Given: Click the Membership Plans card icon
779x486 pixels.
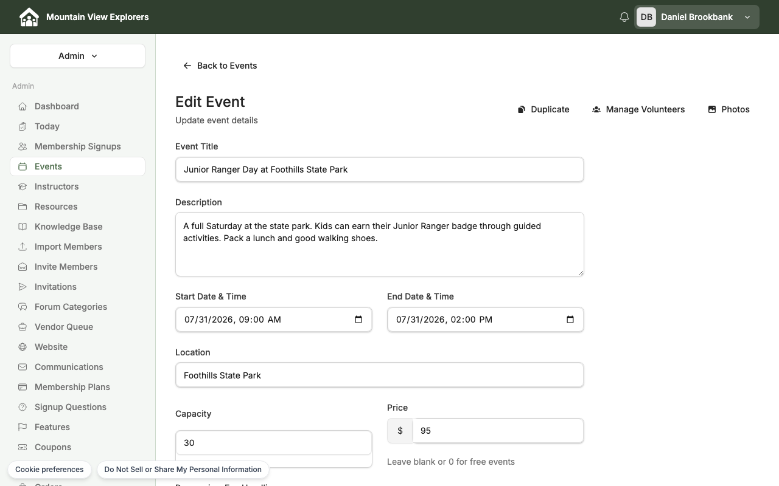Looking at the screenshot, I should tap(23, 387).
